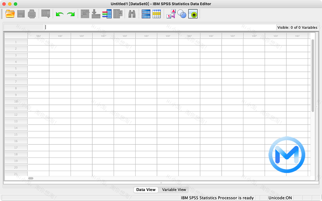Redo a user action
Viewport: 322px width, 201px height.
71,14
